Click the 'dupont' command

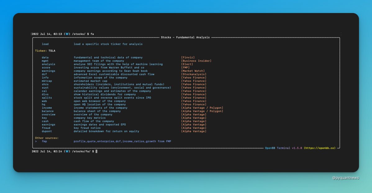click(x=47, y=131)
